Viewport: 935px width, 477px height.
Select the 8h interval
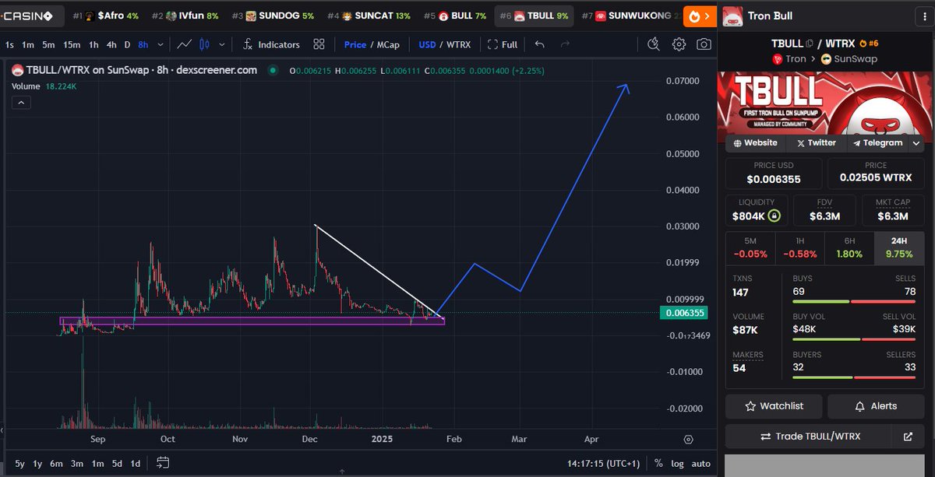143,44
